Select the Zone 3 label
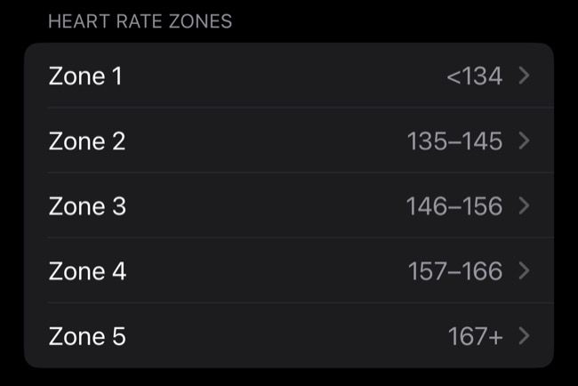This screenshot has height=386, width=578. click(x=87, y=206)
